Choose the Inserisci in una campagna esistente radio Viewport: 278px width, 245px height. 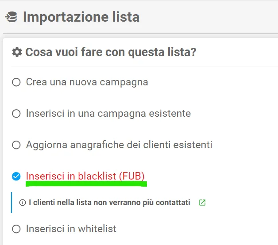(16, 114)
